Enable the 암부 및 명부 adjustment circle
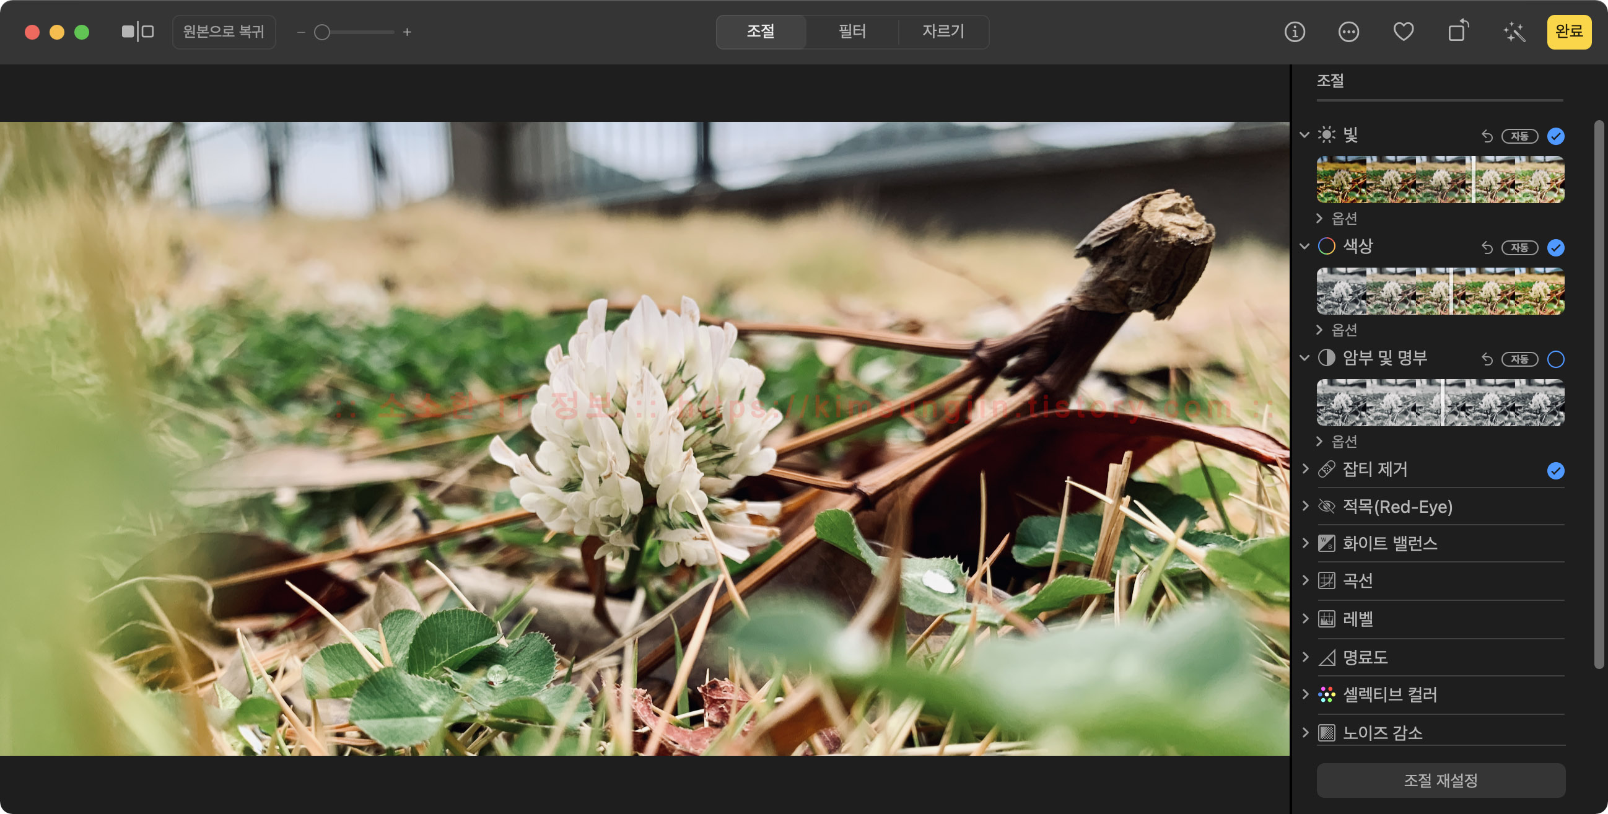This screenshot has width=1608, height=814. tap(1555, 359)
